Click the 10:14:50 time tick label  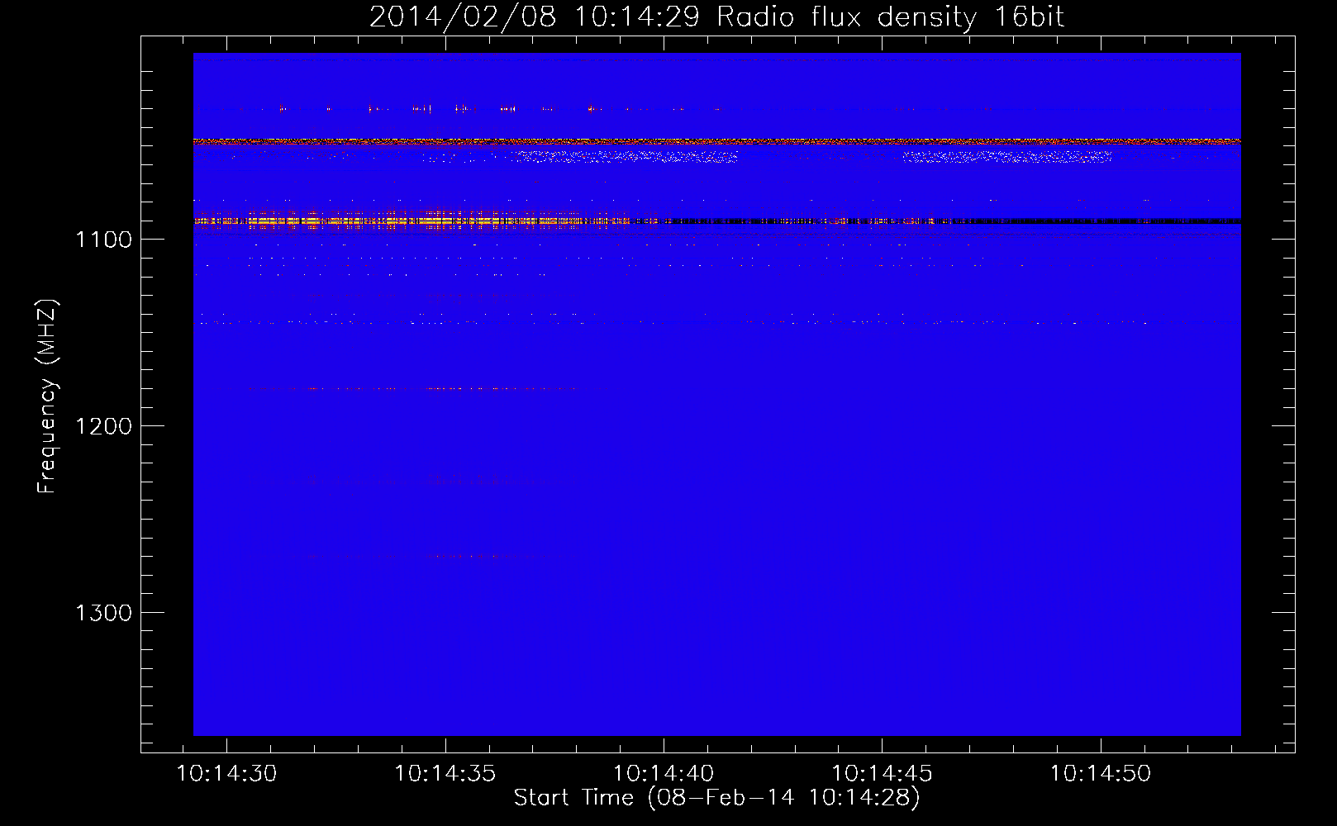click(x=1100, y=774)
